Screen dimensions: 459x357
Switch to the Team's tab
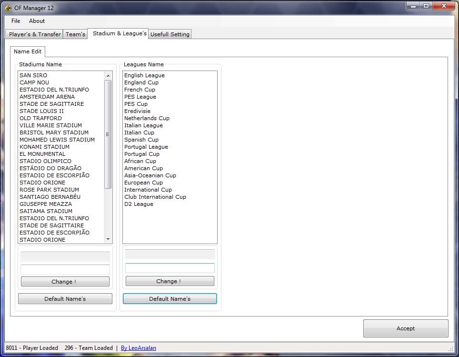pos(75,34)
